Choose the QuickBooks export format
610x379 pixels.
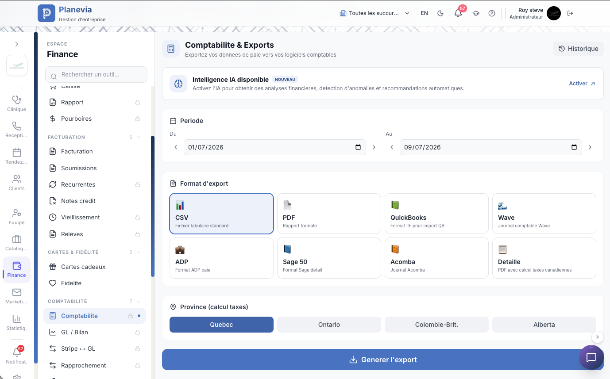click(436, 214)
